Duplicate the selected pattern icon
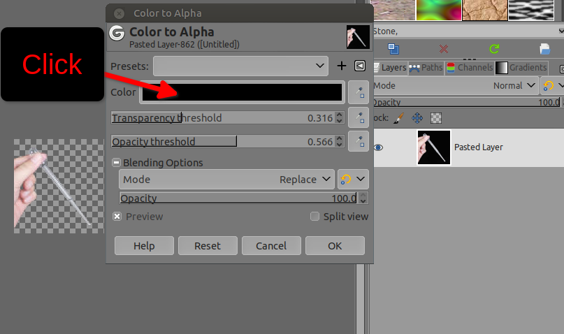Viewport: 564px width, 334px height. point(393,49)
